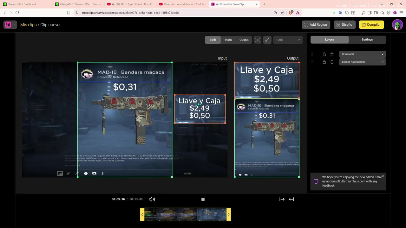Mute the clip audio
The image size is (406, 228).
point(152,199)
